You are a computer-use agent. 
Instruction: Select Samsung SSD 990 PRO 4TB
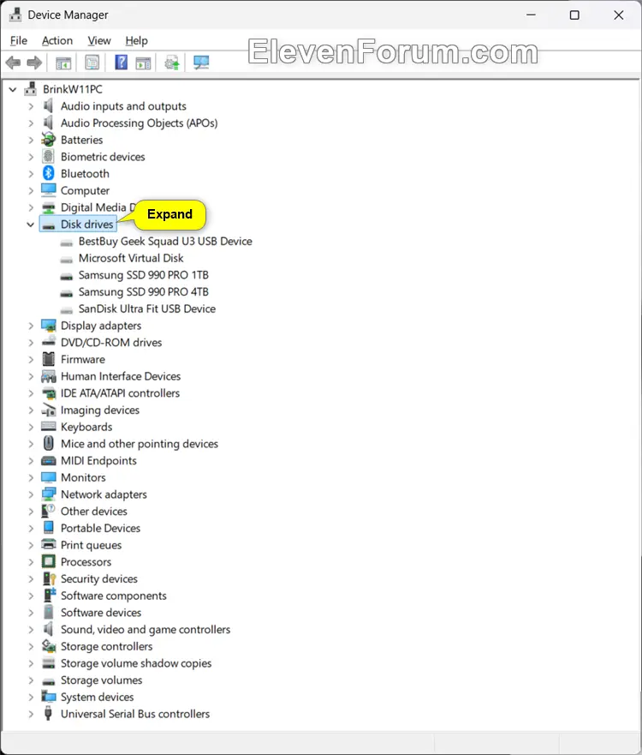[143, 291]
